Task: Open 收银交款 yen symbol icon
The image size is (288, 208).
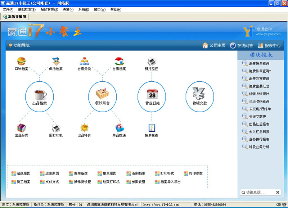Action: [200, 94]
